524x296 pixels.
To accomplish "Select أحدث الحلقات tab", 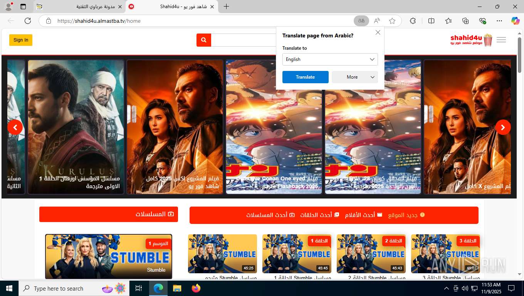I will click(320, 215).
